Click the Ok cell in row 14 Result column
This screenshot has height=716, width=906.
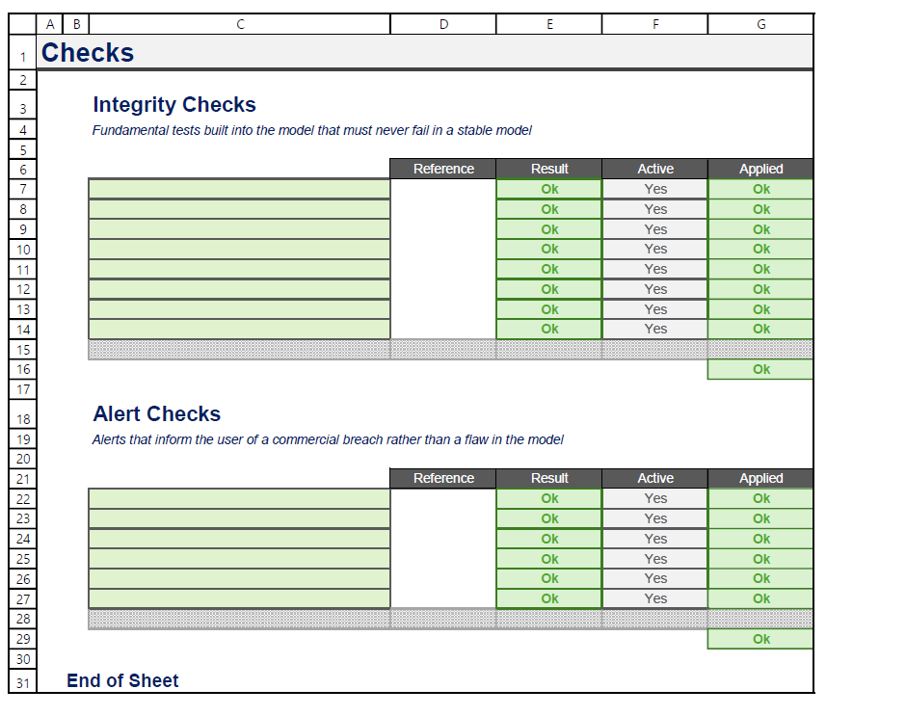[548, 329]
